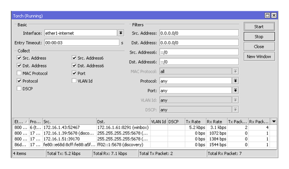Sort by the Tx Pack... column header
289x169 pixels.
pos(238,122)
